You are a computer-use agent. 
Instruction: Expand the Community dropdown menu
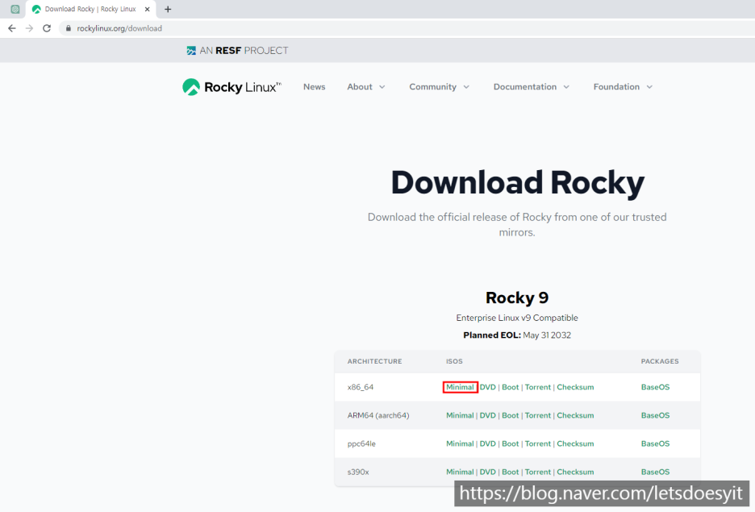(x=439, y=87)
